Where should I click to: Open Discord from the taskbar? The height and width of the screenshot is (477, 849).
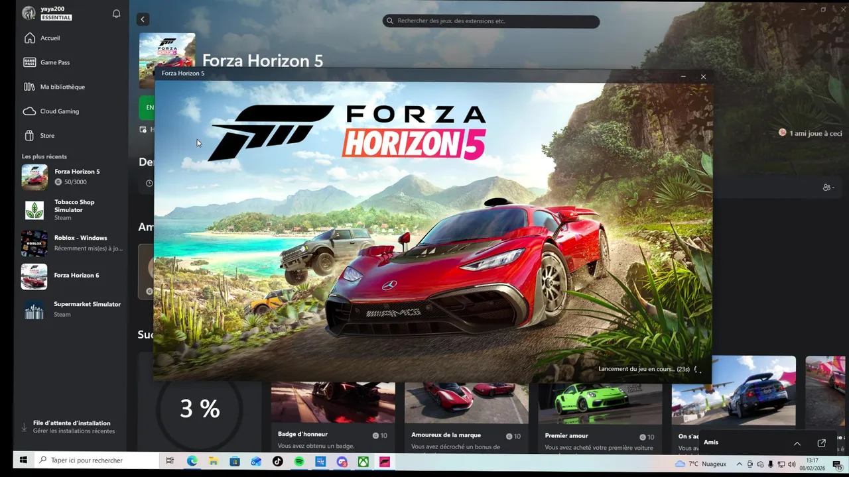(342, 462)
